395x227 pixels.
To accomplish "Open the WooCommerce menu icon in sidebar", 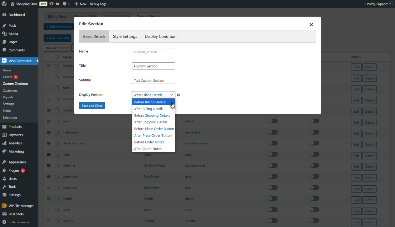I will (5, 60).
